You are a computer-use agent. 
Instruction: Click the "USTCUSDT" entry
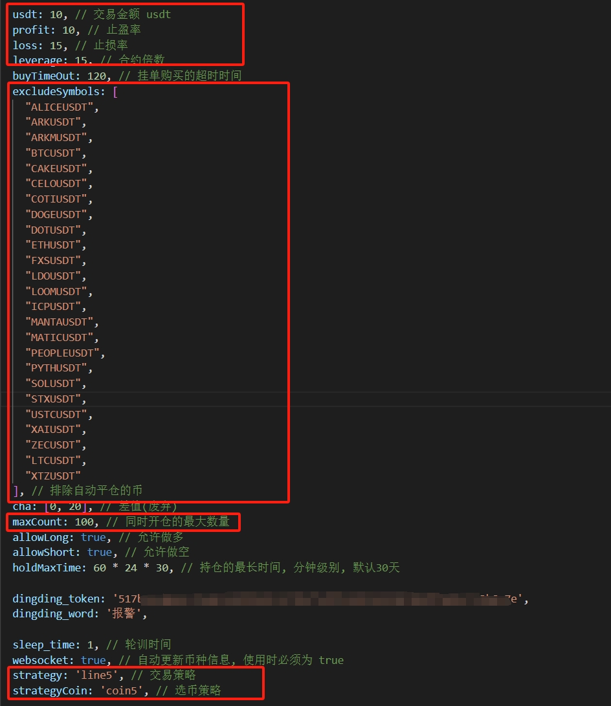tap(56, 414)
